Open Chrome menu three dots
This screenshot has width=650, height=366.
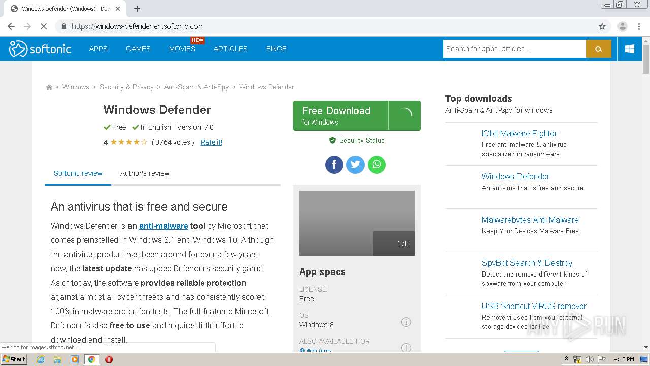coord(639,26)
